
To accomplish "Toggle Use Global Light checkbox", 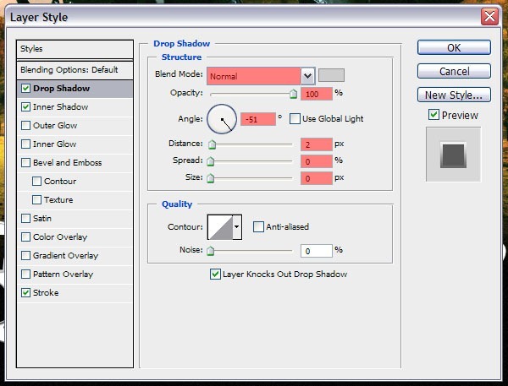I will click(295, 119).
